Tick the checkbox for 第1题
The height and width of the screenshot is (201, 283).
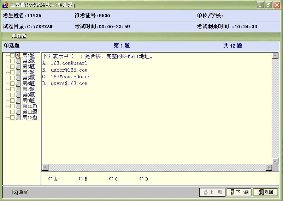(12, 55)
